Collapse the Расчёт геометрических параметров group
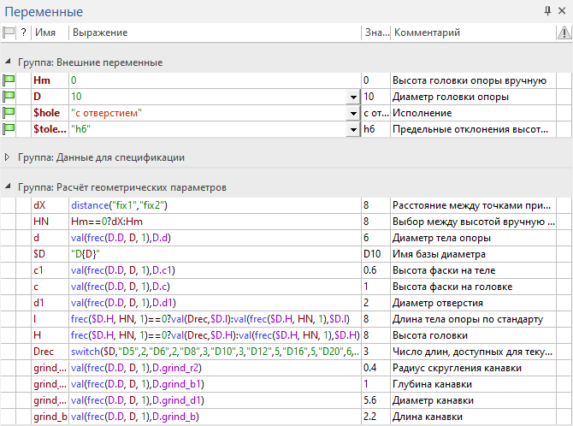This screenshot has width=573, height=426. [9, 186]
